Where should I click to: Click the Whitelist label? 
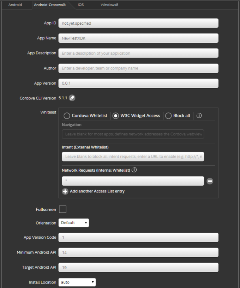pyautogui.click(x=48, y=112)
